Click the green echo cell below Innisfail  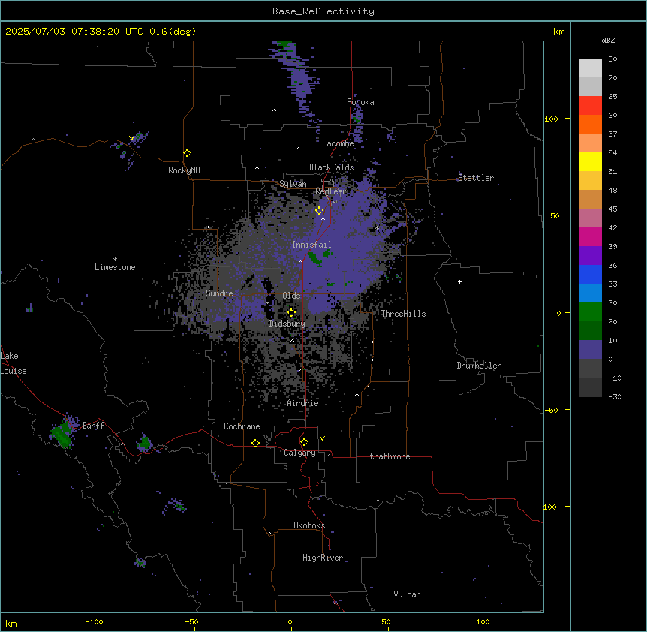315,259
